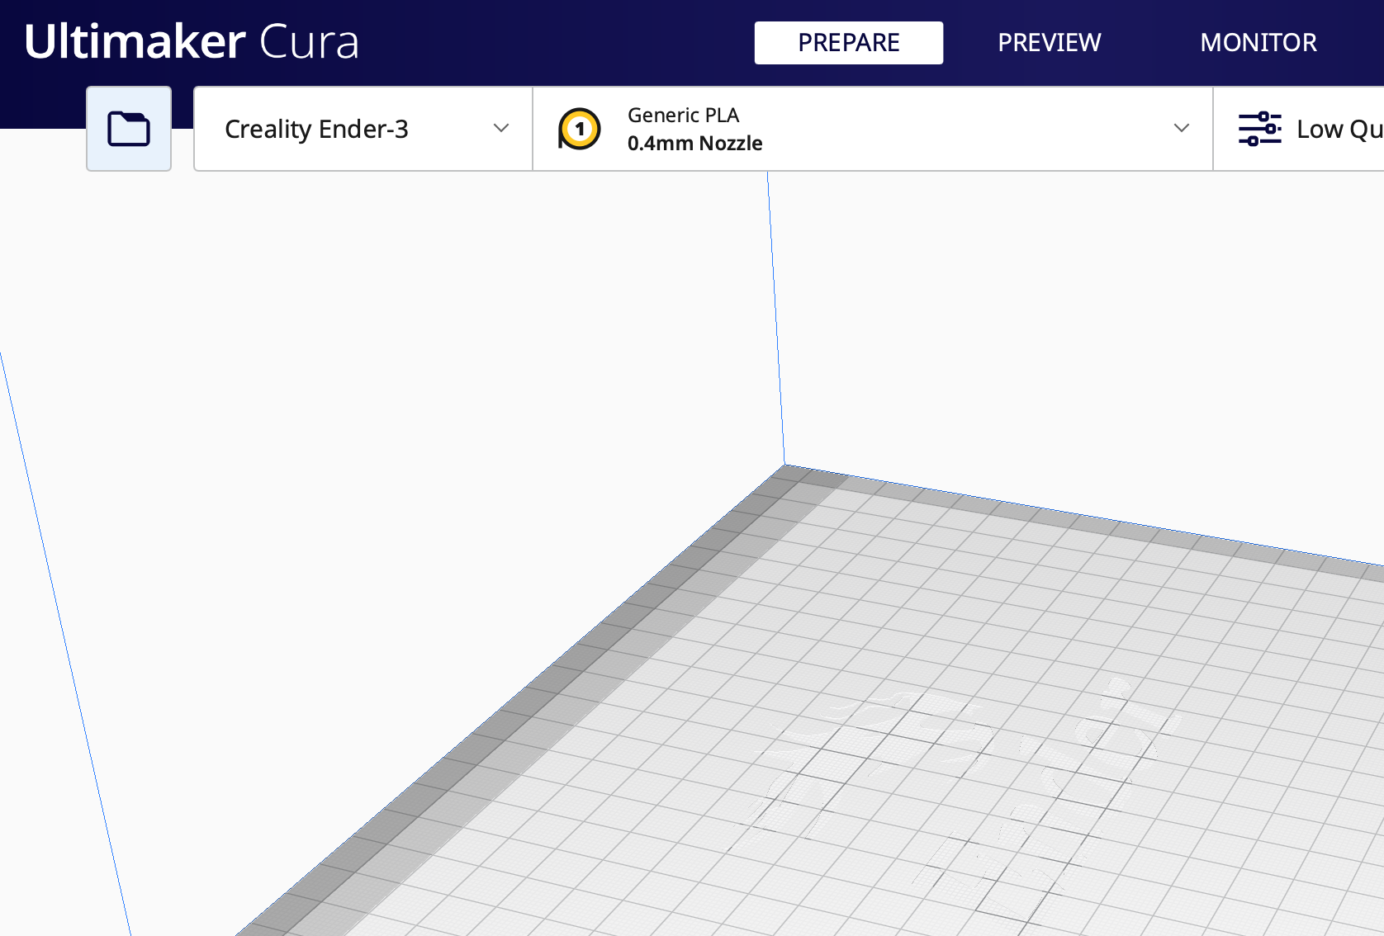Viewport: 1384px width, 936px height.
Task: Open the Low Quality print settings panel
Action: [x=1299, y=129]
